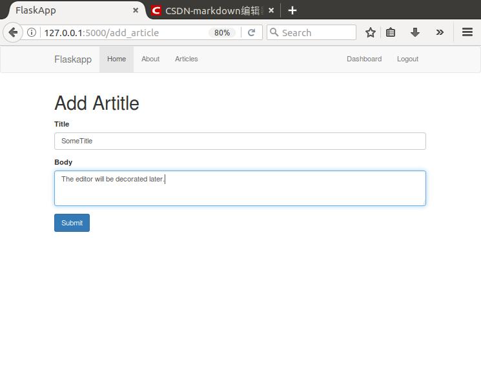The height and width of the screenshot is (372, 481).
Task: Click the Title input containing SomeTitle
Action: 240,141
